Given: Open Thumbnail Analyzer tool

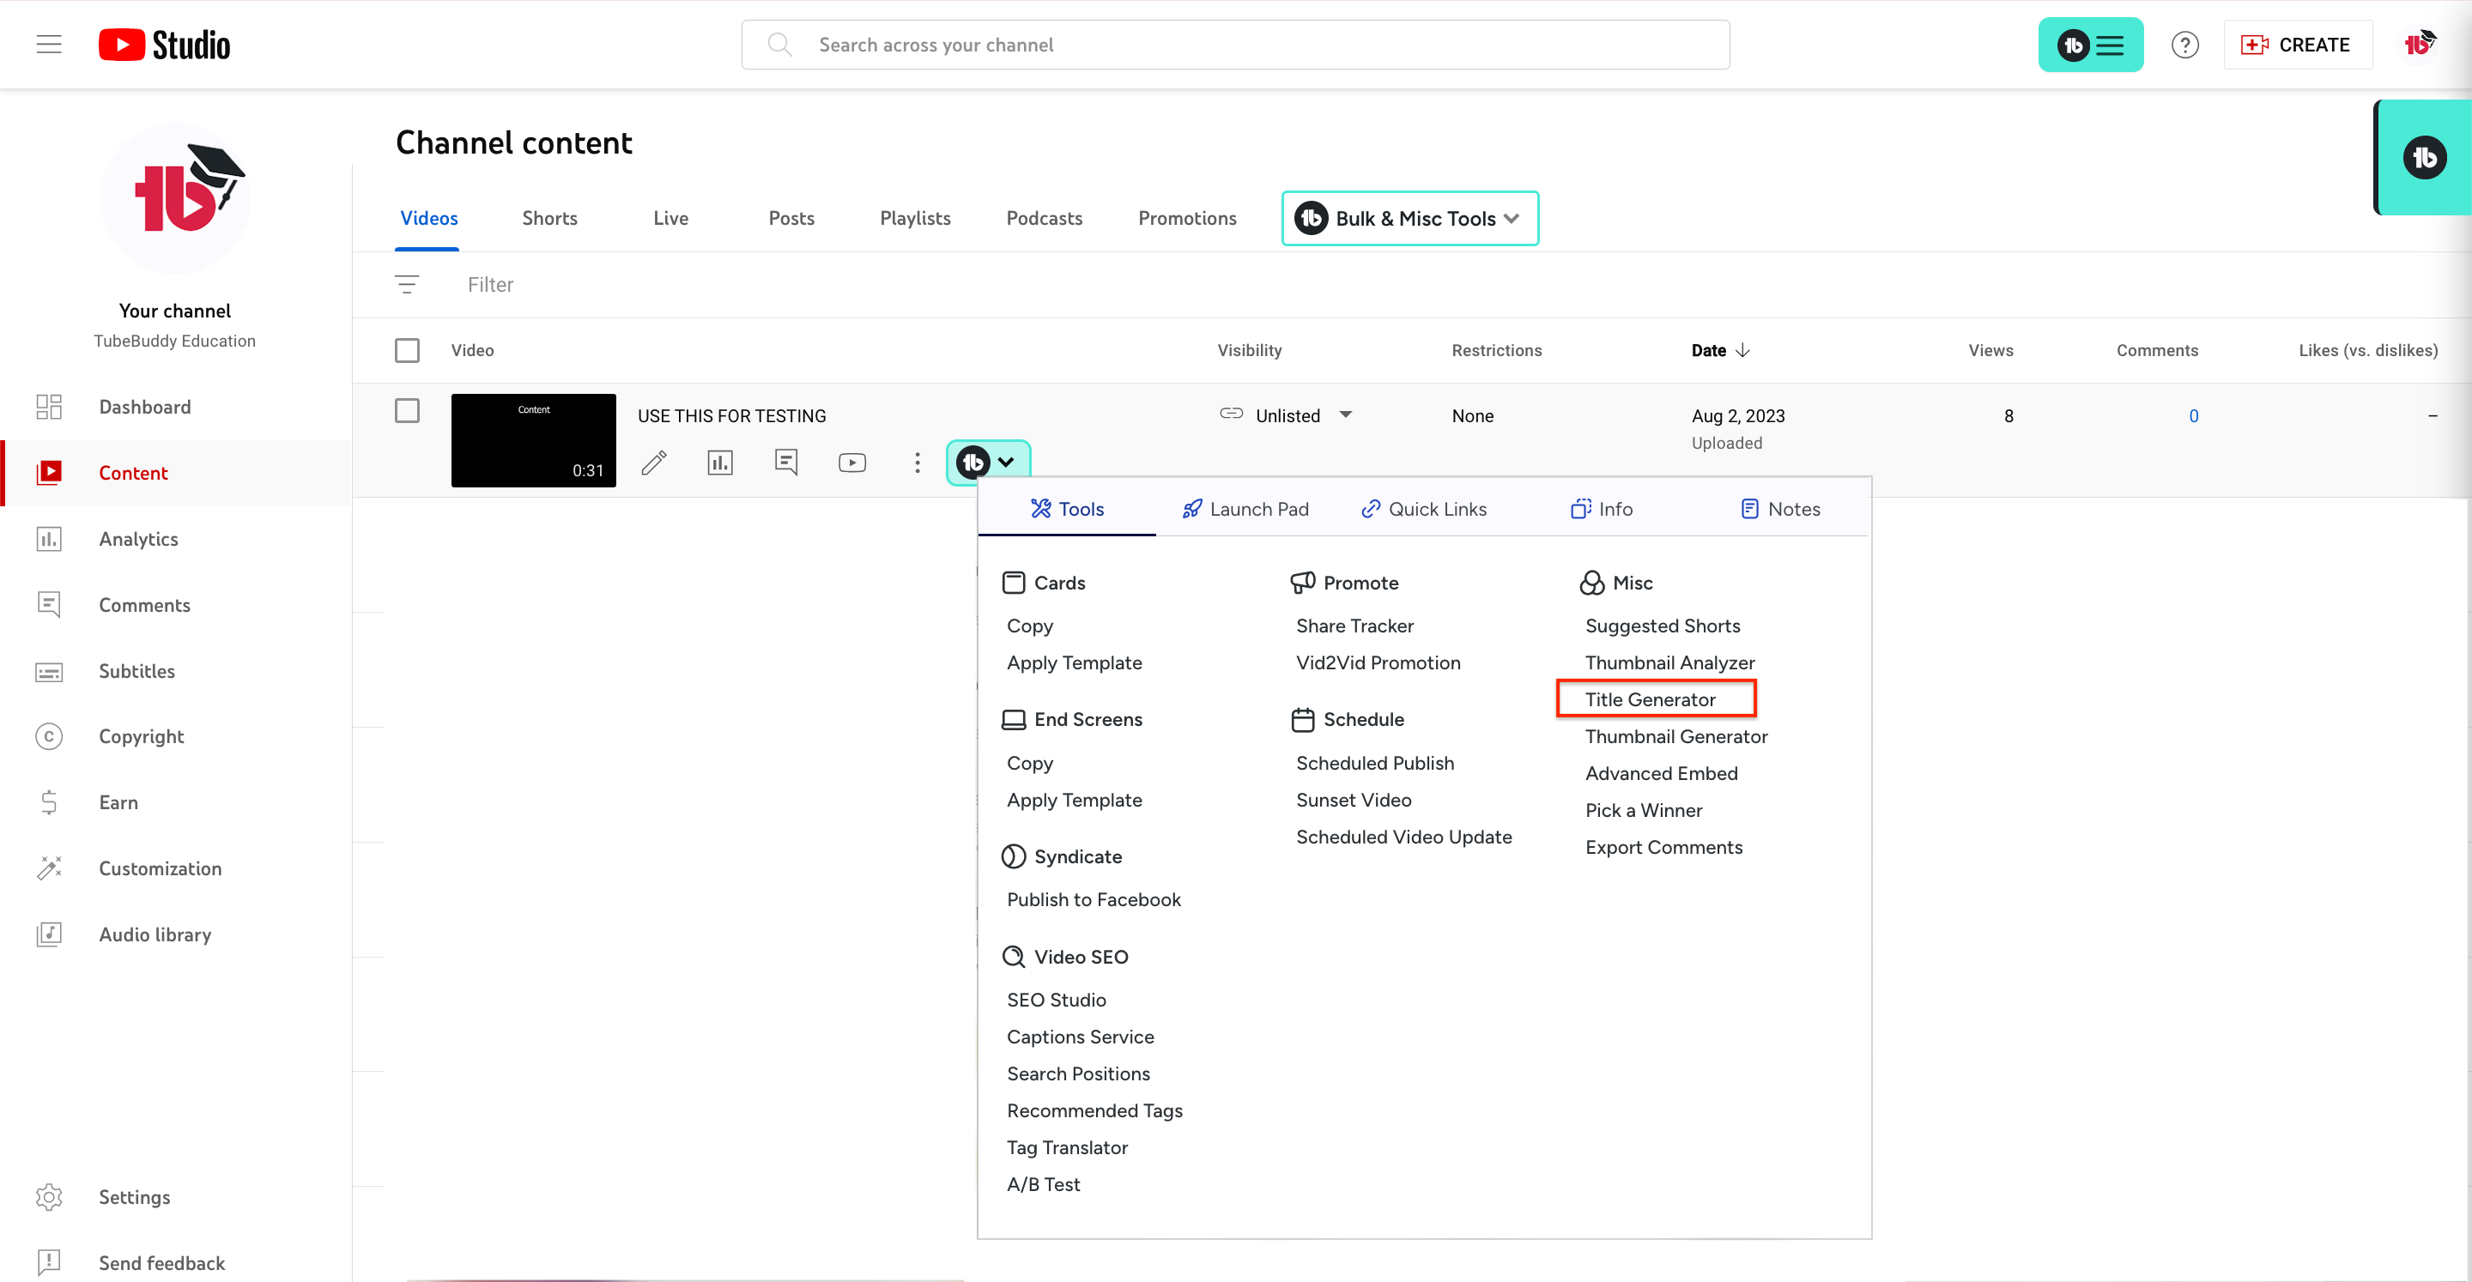Looking at the screenshot, I should tap(1669, 664).
